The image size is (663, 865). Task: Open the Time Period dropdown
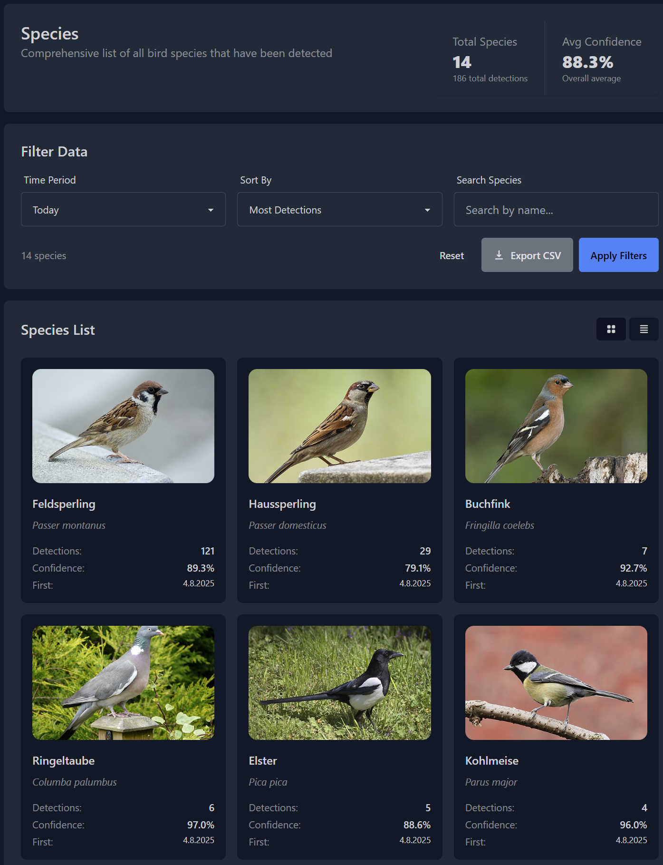coord(123,210)
